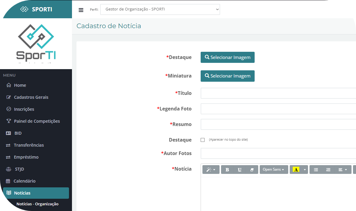Expand the magic wand style dropdown
Image resolution: width=356 pixels, height=211 pixels.
[x=211, y=170]
